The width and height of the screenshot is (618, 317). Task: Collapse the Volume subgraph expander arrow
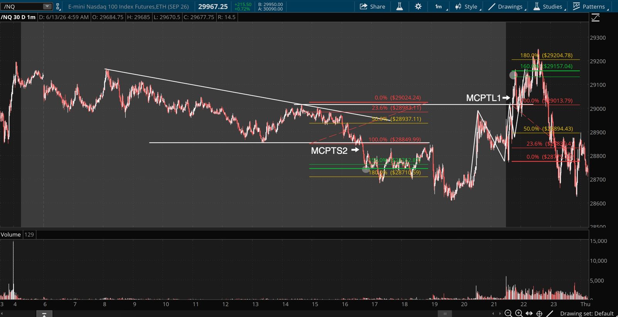[44, 315]
